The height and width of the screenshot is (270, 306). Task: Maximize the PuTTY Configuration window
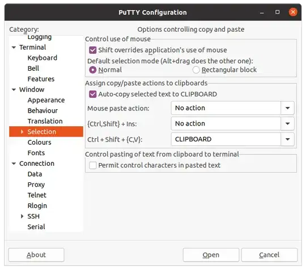click(277, 12)
